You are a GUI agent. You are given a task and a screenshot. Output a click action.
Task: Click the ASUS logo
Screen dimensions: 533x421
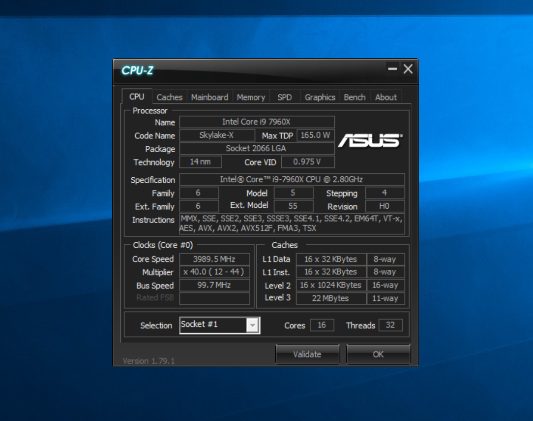click(370, 140)
